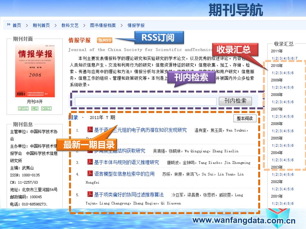Click the PKU index badge

35,109
